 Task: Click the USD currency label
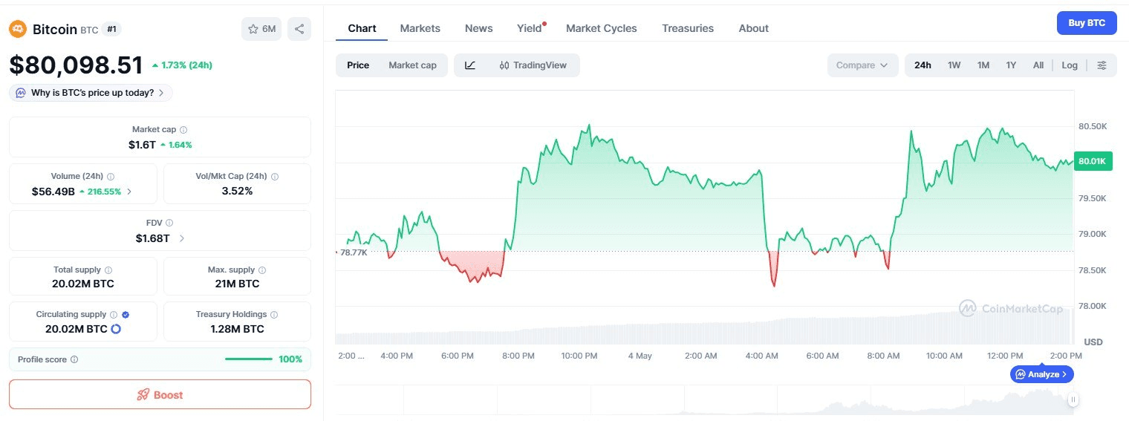click(x=1093, y=342)
